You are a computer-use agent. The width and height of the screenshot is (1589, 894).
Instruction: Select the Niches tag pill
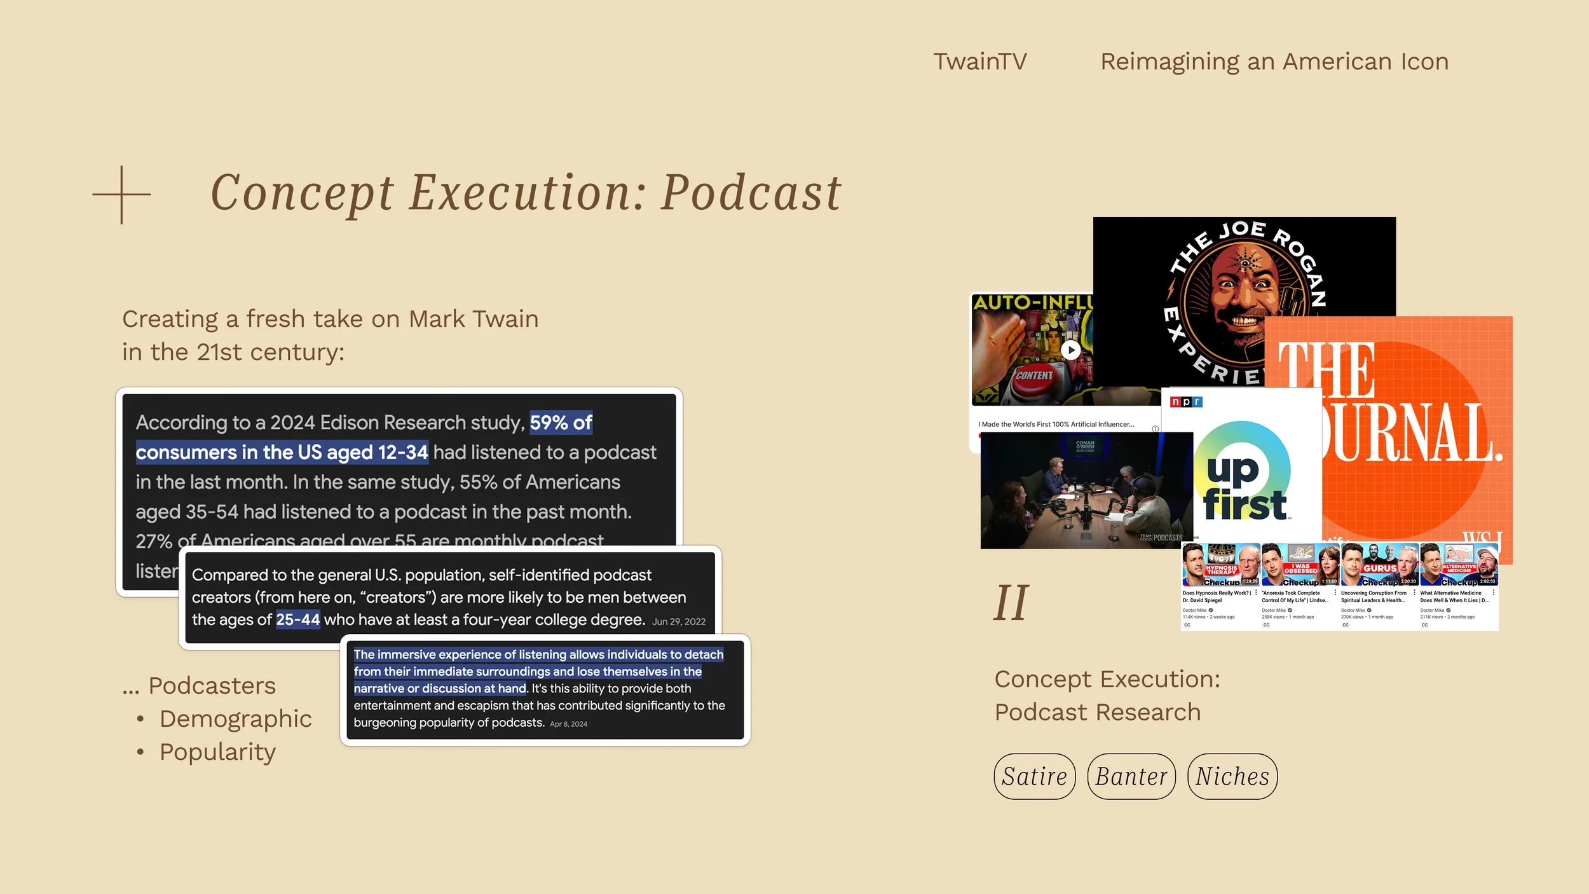point(1232,776)
